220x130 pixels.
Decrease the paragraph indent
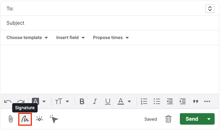170,101
